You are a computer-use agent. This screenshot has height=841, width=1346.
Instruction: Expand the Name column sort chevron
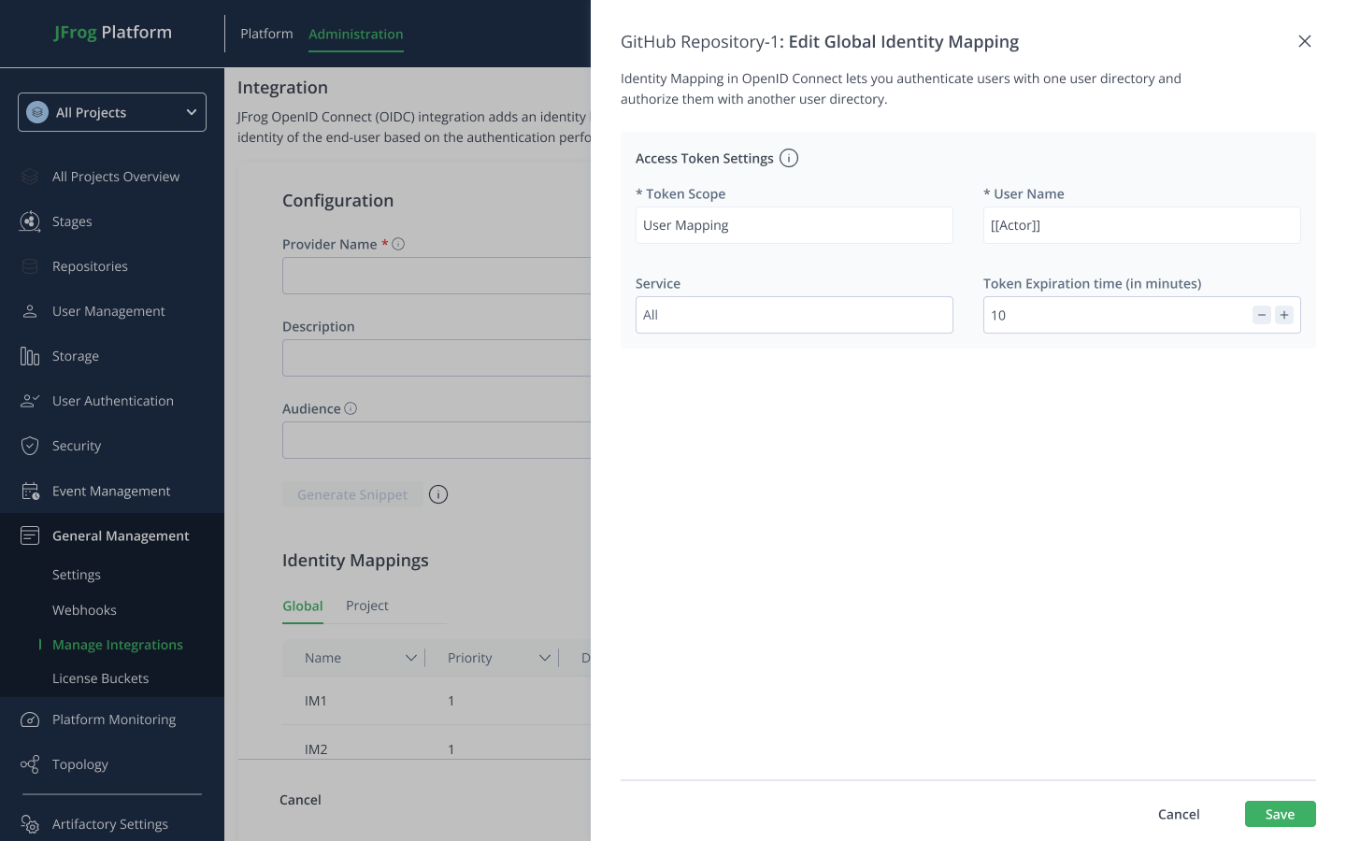coord(410,658)
